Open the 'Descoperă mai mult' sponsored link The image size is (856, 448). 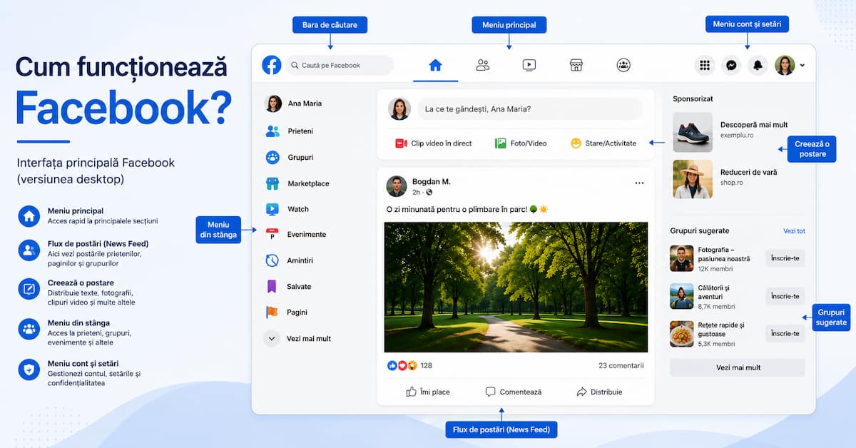[754, 125]
